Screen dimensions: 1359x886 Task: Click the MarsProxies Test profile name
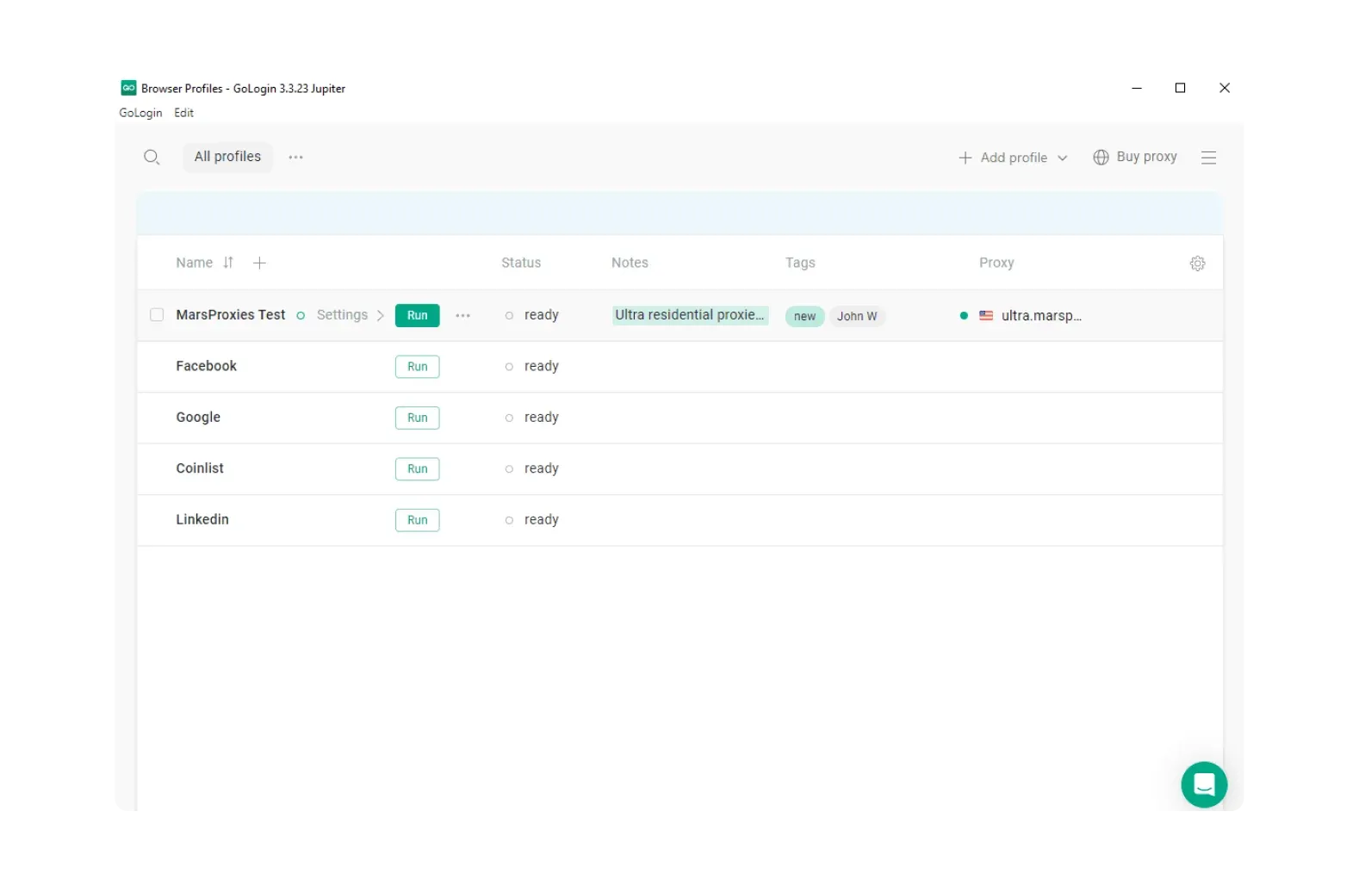point(230,315)
